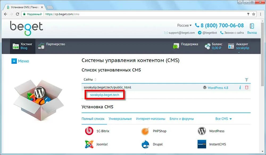Screen dimensions: 266x155
Task: Click the PHPShop label
Action: (x=159, y=131)
